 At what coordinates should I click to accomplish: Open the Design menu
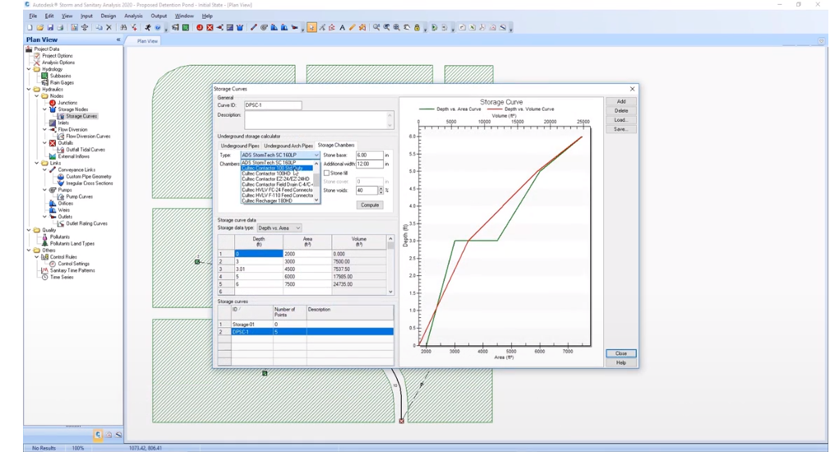pyautogui.click(x=108, y=16)
